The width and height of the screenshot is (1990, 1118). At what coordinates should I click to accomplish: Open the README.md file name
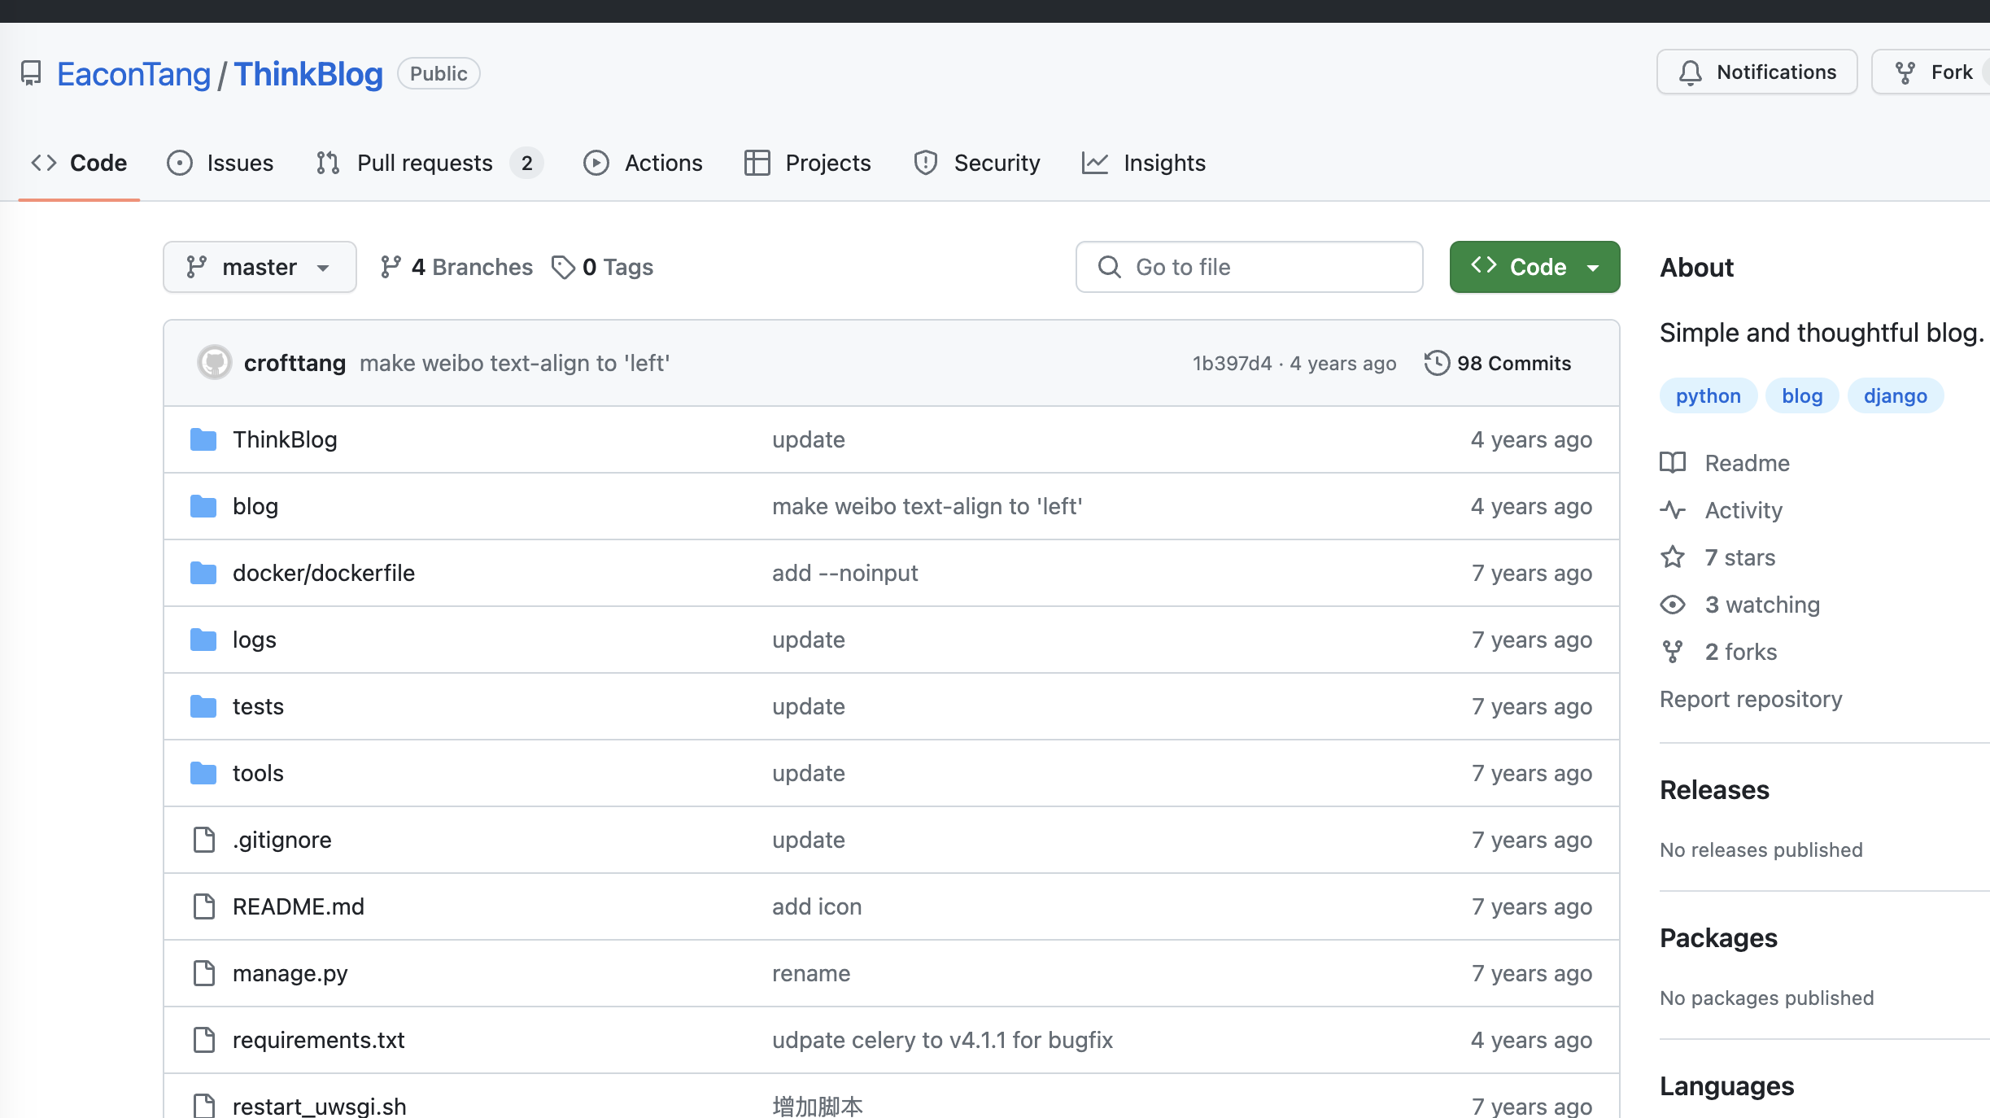pyautogui.click(x=299, y=906)
